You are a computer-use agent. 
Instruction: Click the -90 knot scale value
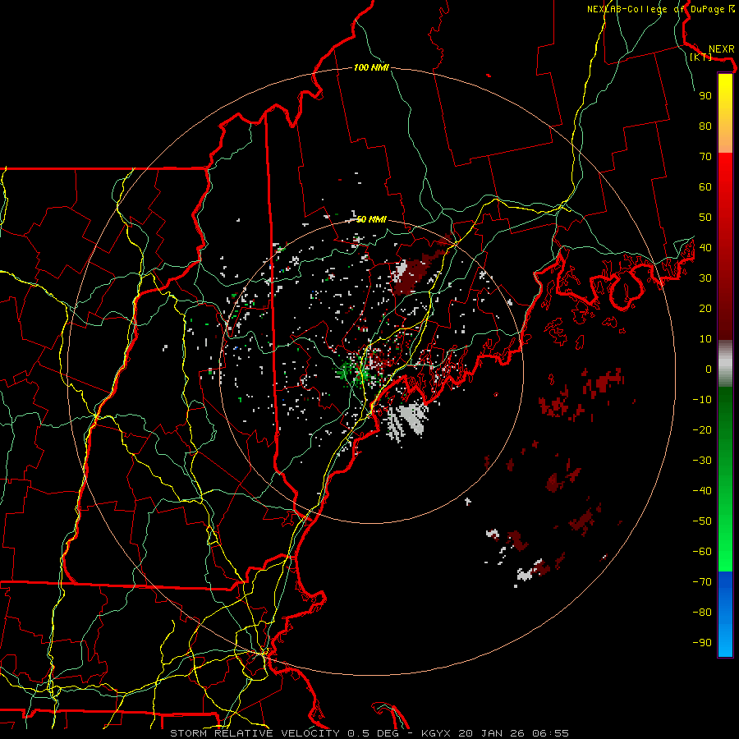click(702, 643)
